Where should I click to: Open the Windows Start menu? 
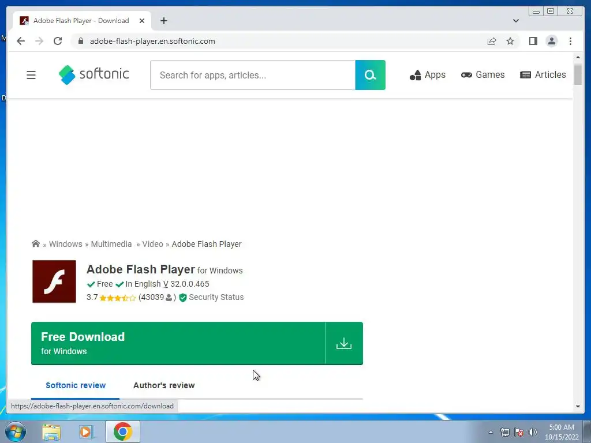click(15, 431)
